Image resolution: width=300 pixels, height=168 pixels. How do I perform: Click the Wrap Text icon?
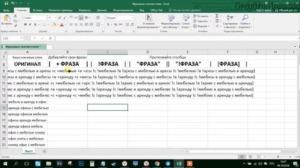(98, 18)
